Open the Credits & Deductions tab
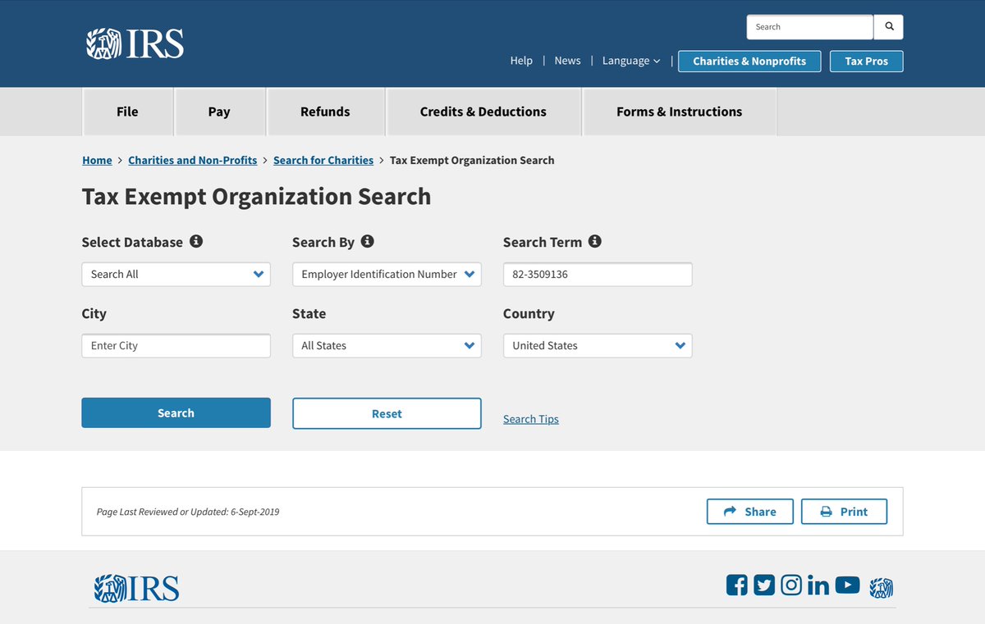Screen dimensions: 985x624 (x=483, y=112)
